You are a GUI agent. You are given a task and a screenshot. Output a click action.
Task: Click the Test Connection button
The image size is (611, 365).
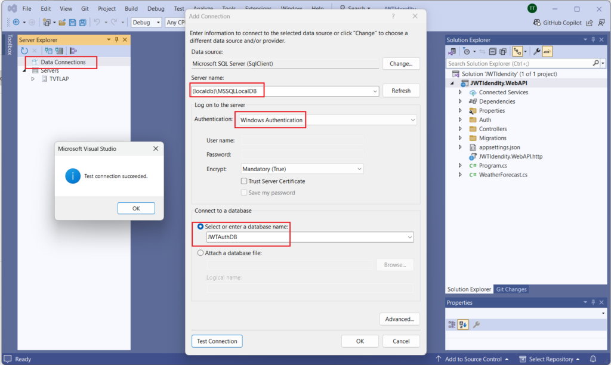[217, 341]
